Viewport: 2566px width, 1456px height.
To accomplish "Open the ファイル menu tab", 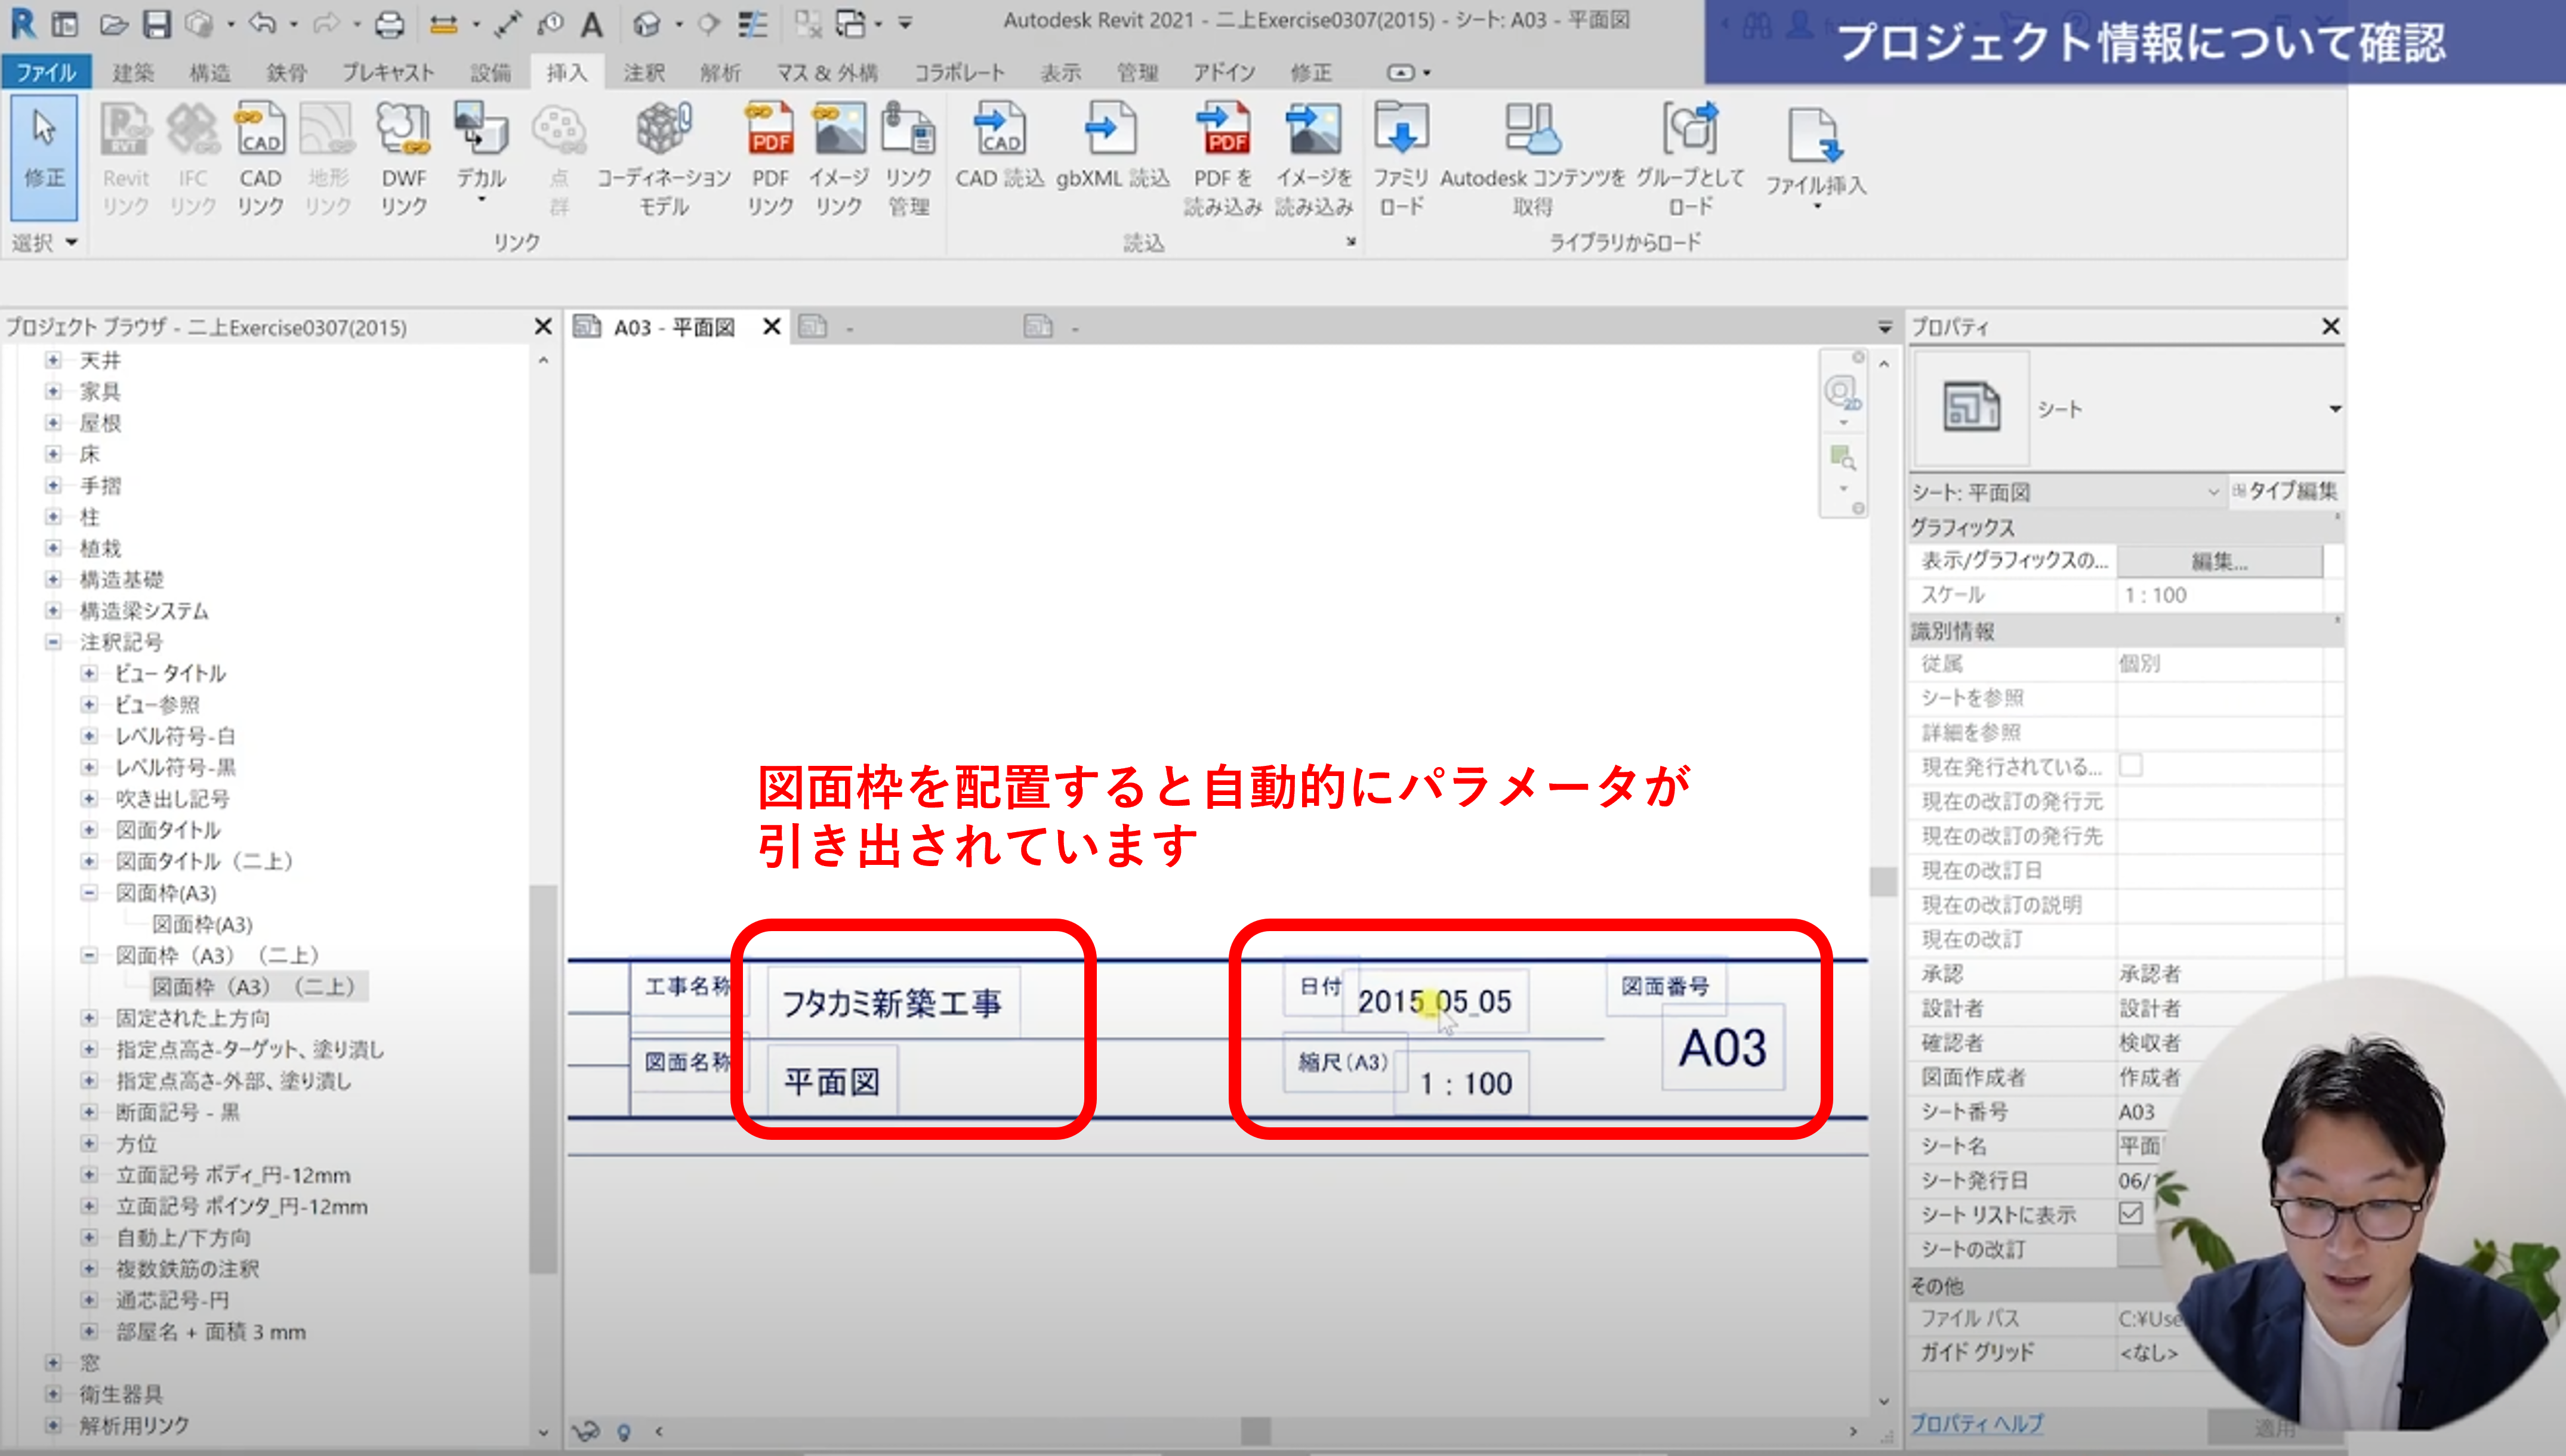I will coord(46,72).
